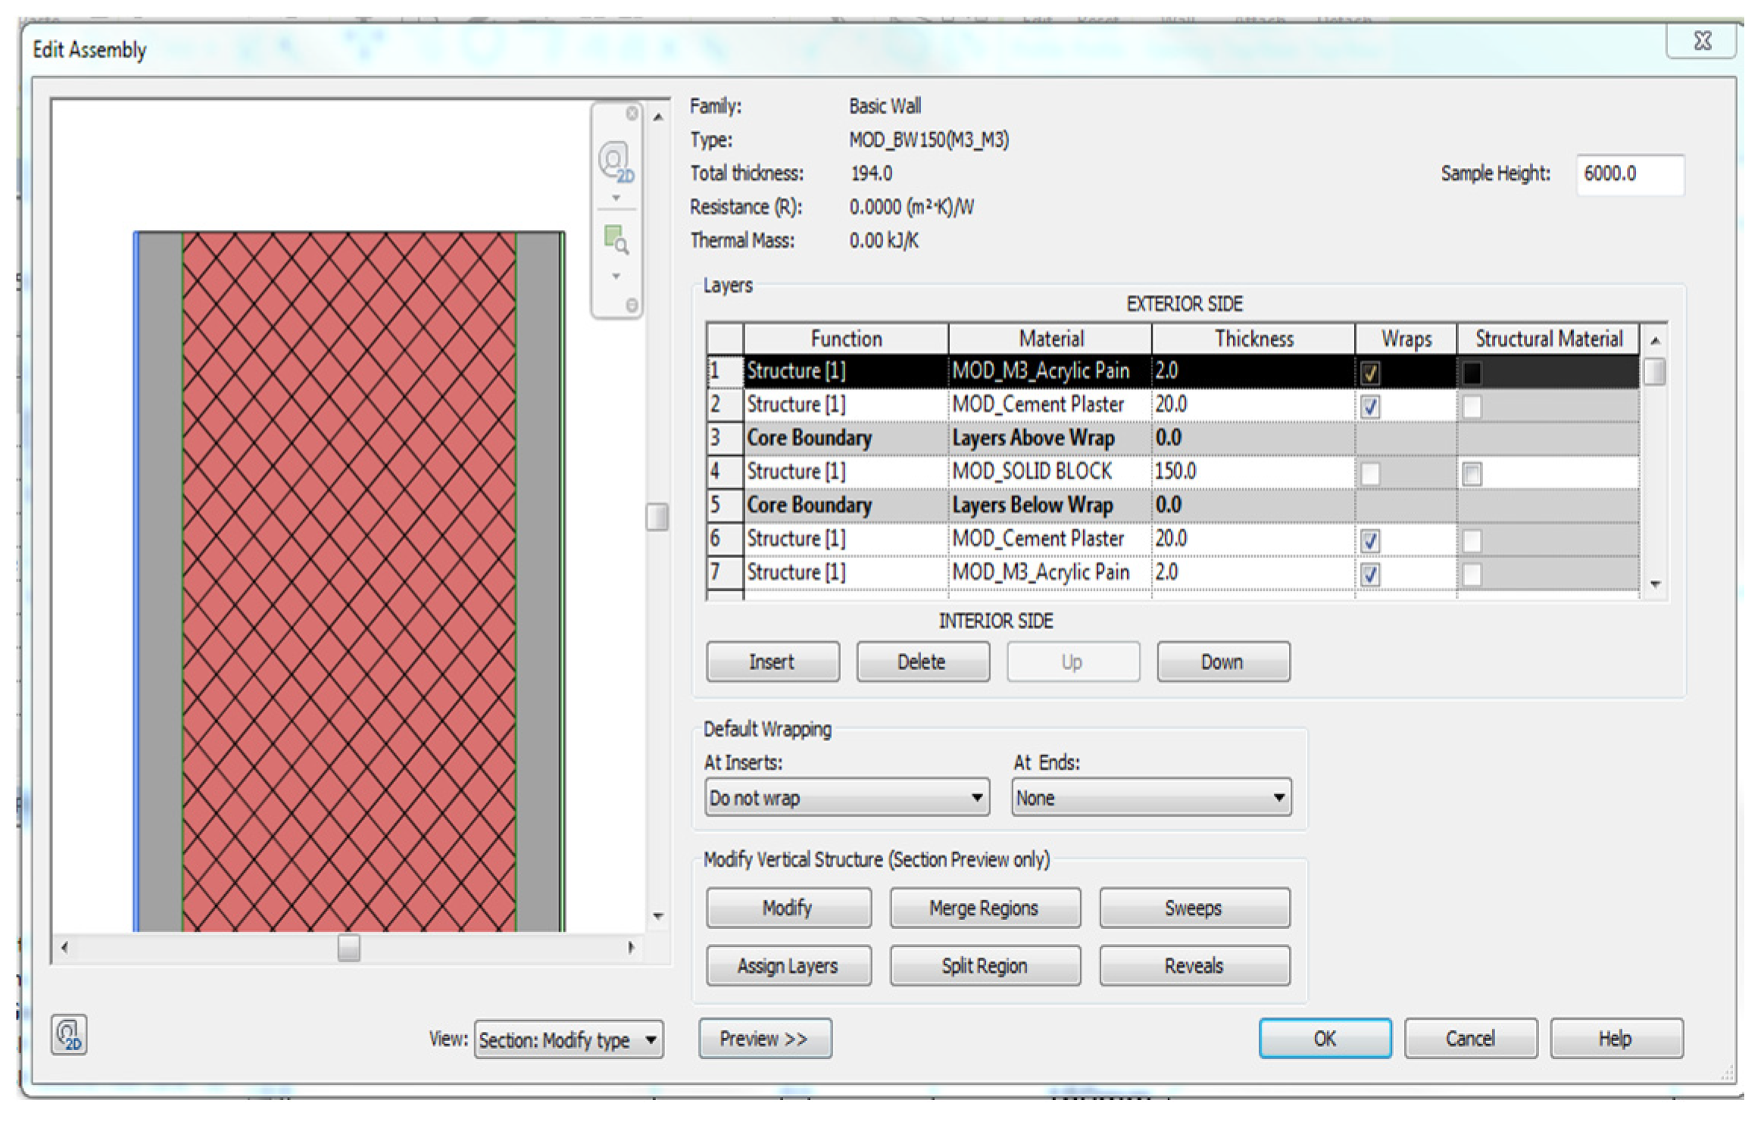This screenshot has height=1122, width=1764.
Task: Click the Insert layer button
Action: tap(772, 662)
